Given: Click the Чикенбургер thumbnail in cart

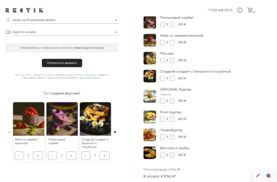Looking at the screenshot, I should [x=150, y=135].
